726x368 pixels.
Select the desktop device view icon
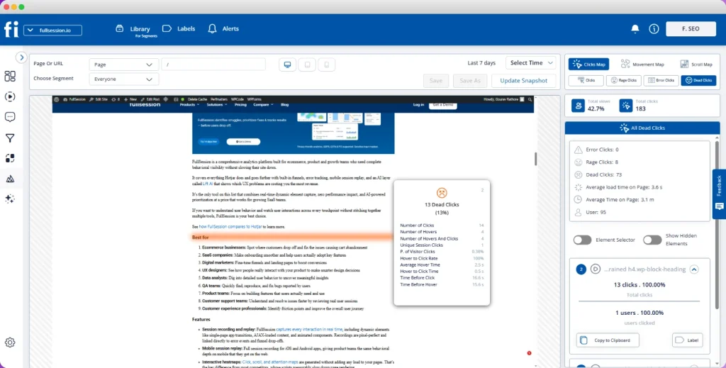pyautogui.click(x=288, y=65)
